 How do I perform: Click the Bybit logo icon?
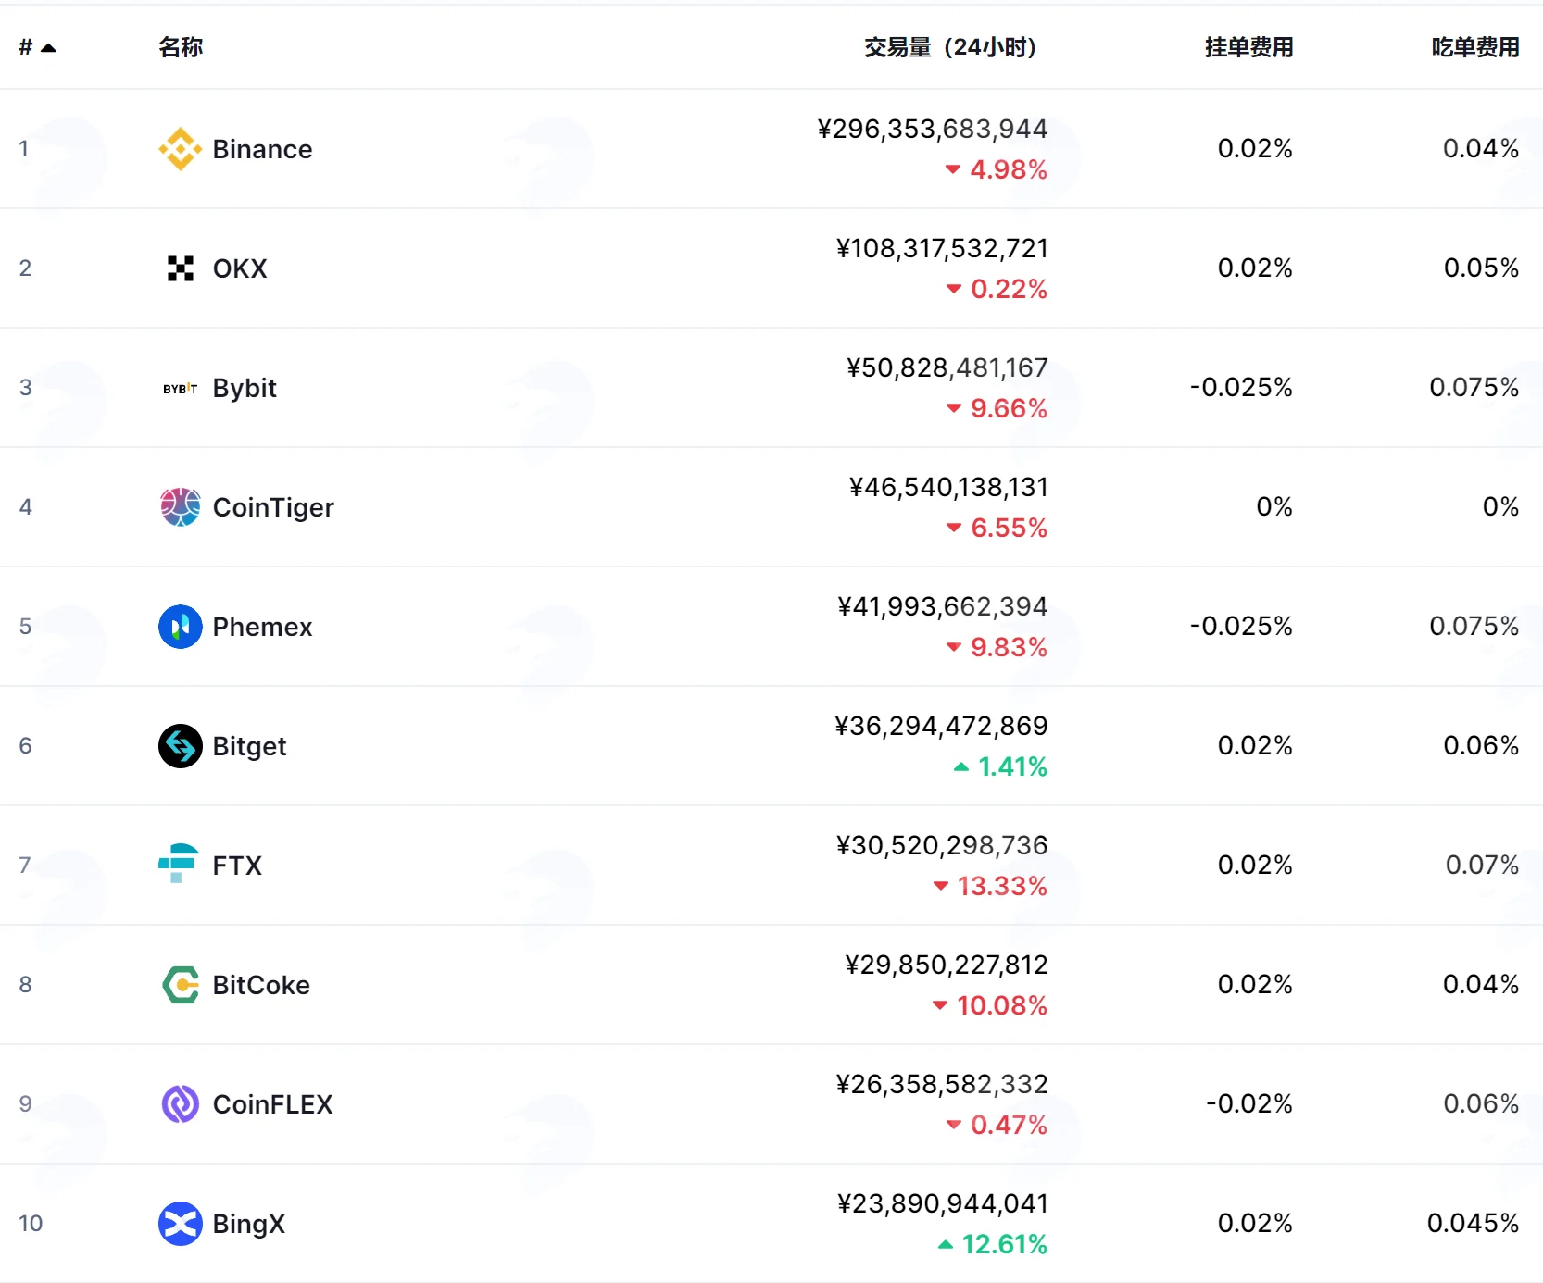(x=181, y=388)
